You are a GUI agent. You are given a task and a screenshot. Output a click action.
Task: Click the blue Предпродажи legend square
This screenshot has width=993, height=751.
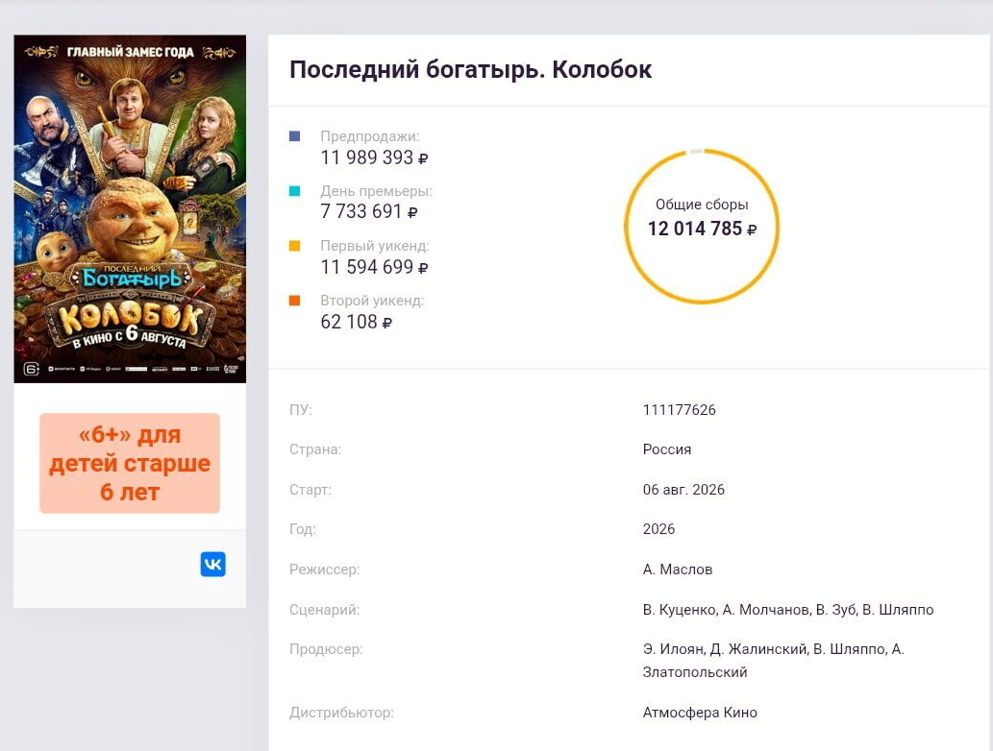coord(294,136)
